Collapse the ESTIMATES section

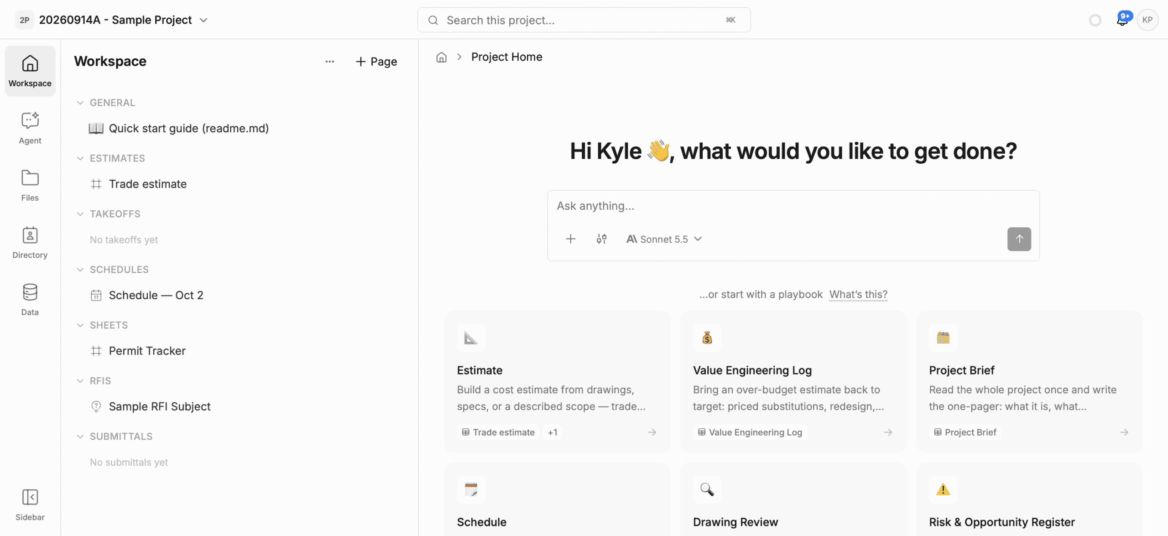80,158
